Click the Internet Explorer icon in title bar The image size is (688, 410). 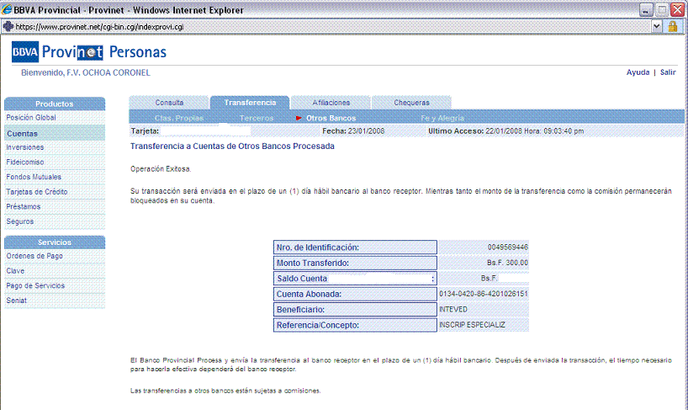[7, 9]
